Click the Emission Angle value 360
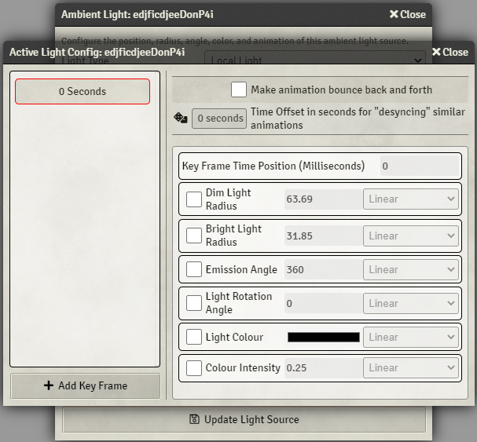 pyautogui.click(x=324, y=269)
